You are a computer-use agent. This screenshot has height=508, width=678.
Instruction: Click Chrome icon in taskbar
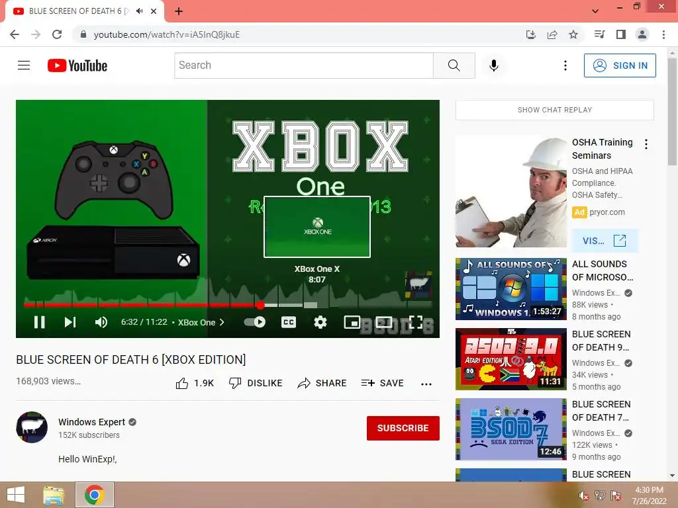[95, 495]
